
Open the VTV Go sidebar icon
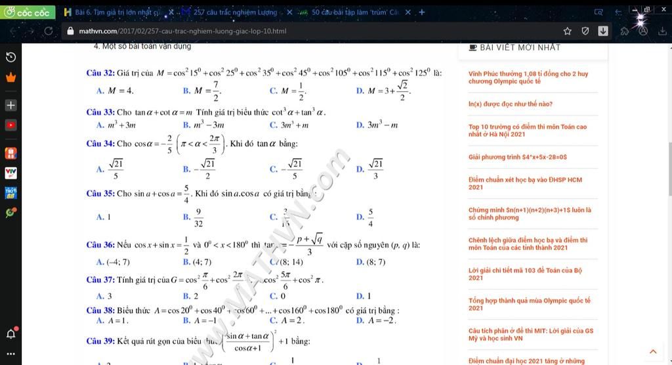pyautogui.click(x=10, y=173)
